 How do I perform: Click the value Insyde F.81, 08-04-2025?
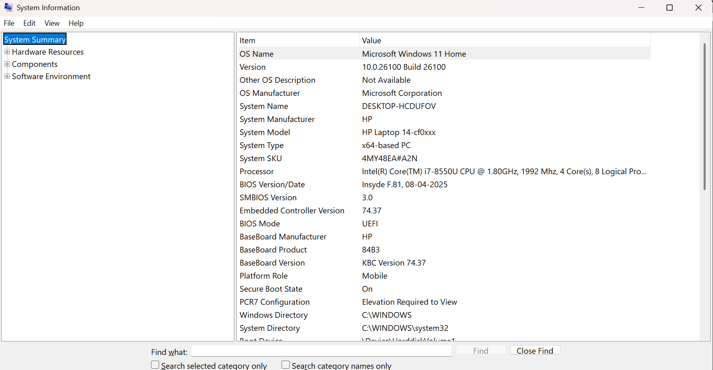point(404,184)
